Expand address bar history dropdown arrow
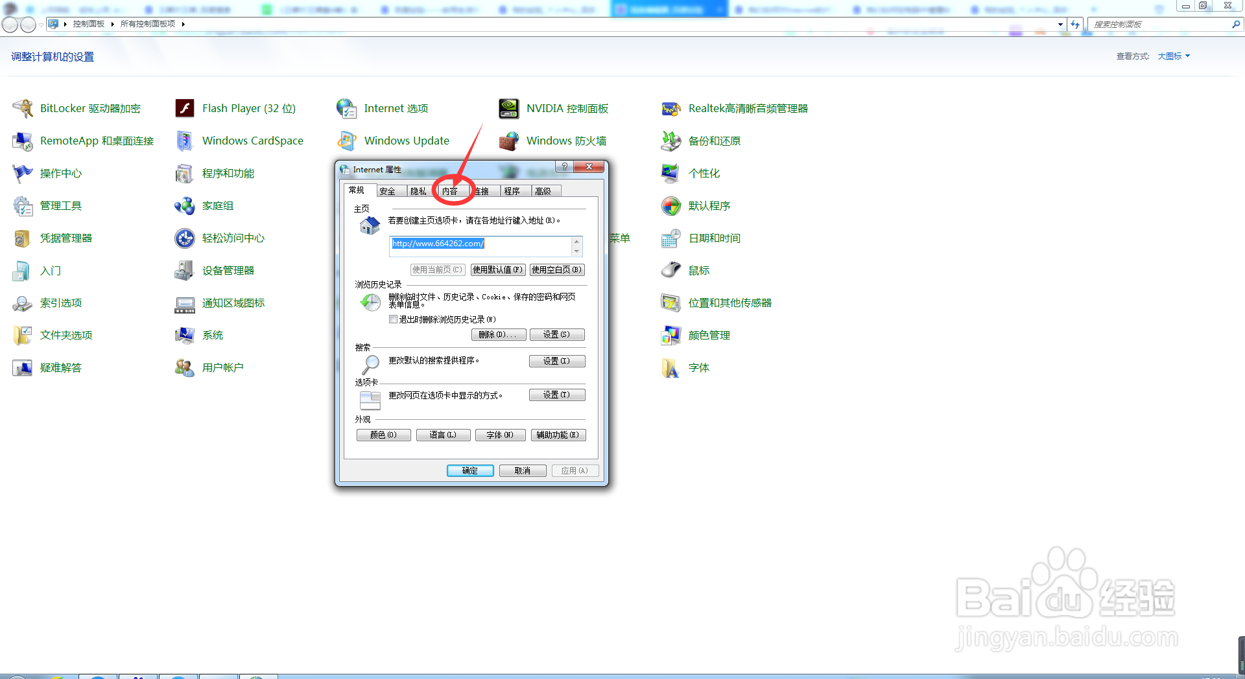This screenshot has height=679, width=1245. (1060, 24)
